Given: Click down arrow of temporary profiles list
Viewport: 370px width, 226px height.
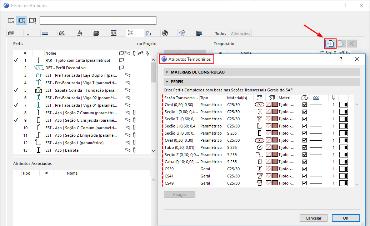Looking at the screenshot, I should pos(357,185).
